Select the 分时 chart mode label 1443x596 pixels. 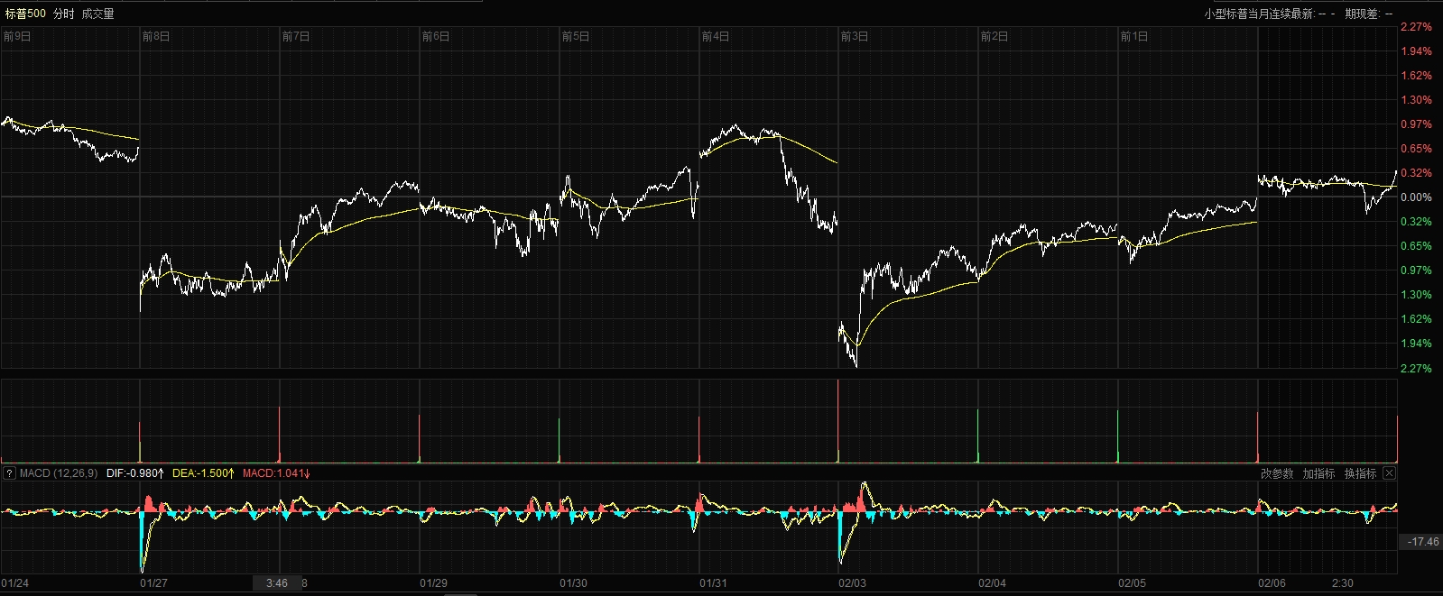point(64,14)
